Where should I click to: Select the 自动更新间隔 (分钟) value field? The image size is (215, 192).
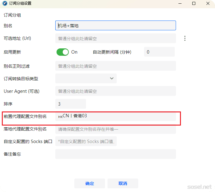(159, 52)
